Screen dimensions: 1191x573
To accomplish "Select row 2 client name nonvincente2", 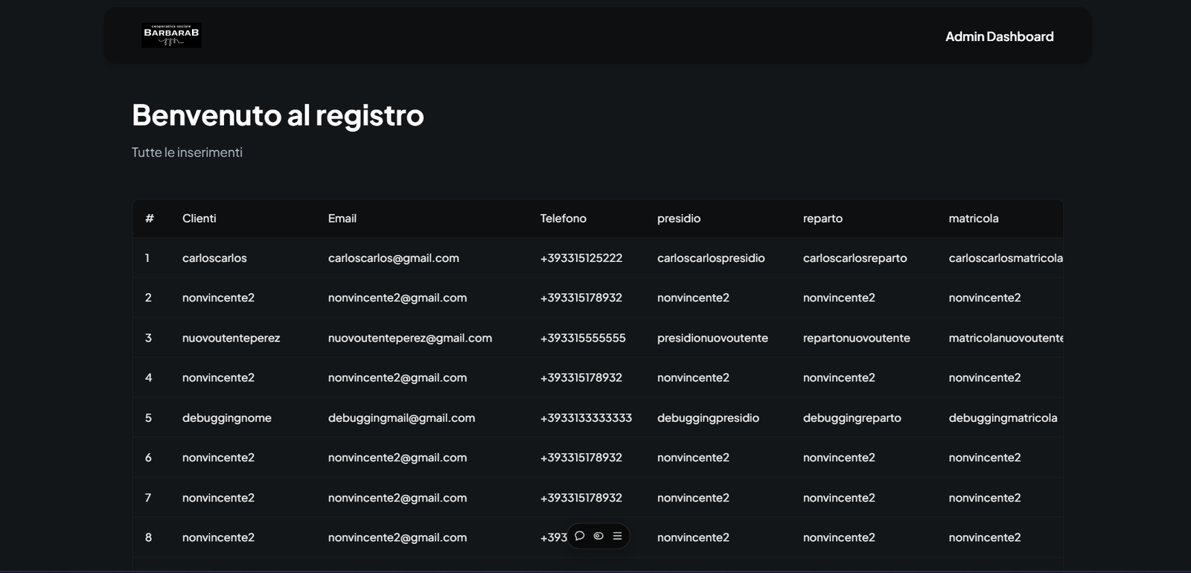I will click(x=218, y=298).
